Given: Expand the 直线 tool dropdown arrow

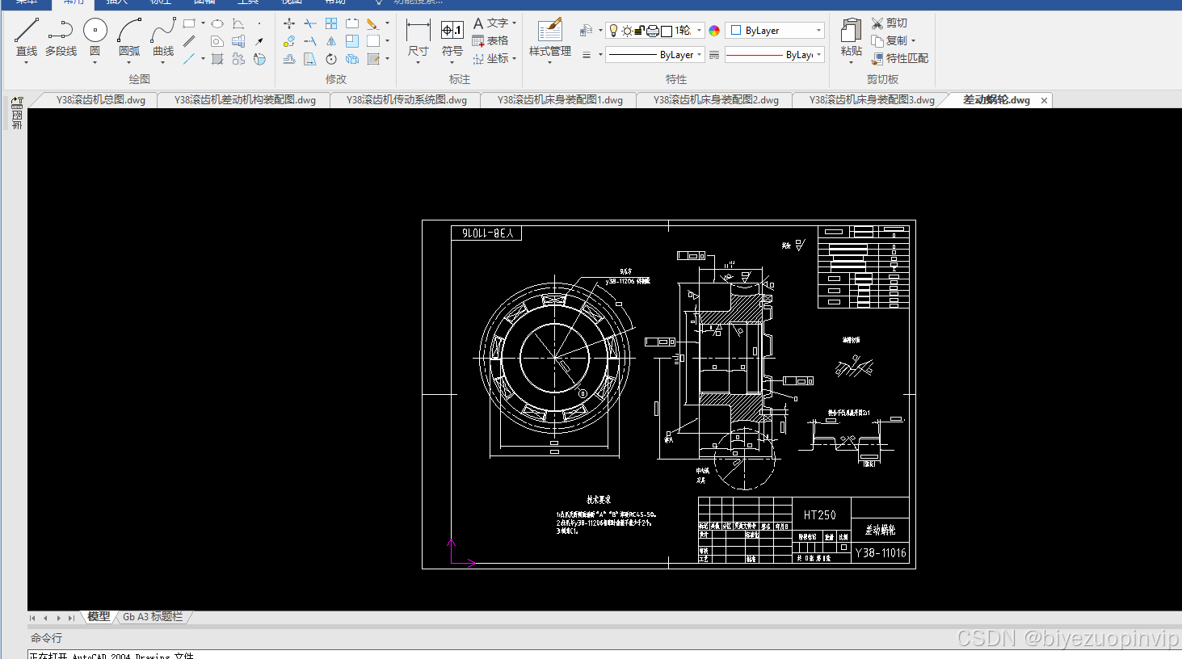Looking at the screenshot, I should (x=26, y=62).
